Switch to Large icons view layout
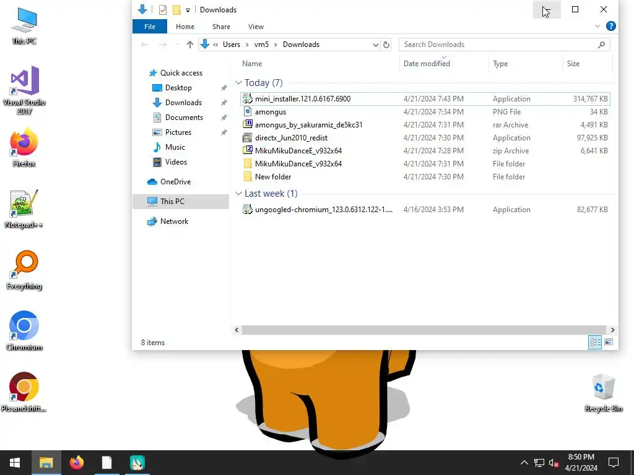634x475 pixels. click(609, 343)
